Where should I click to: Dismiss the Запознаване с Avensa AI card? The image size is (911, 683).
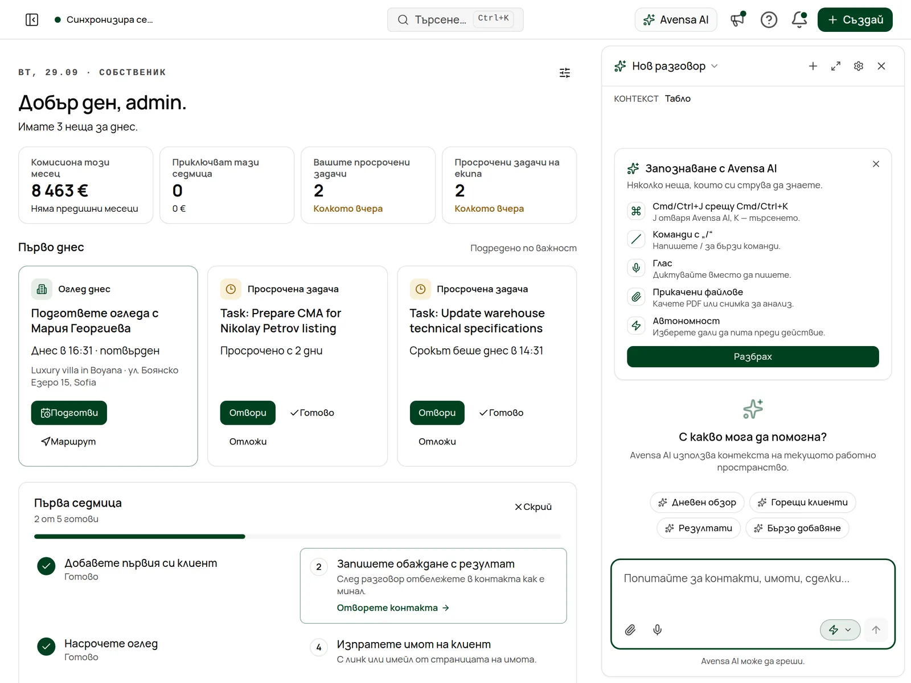(876, 164)
